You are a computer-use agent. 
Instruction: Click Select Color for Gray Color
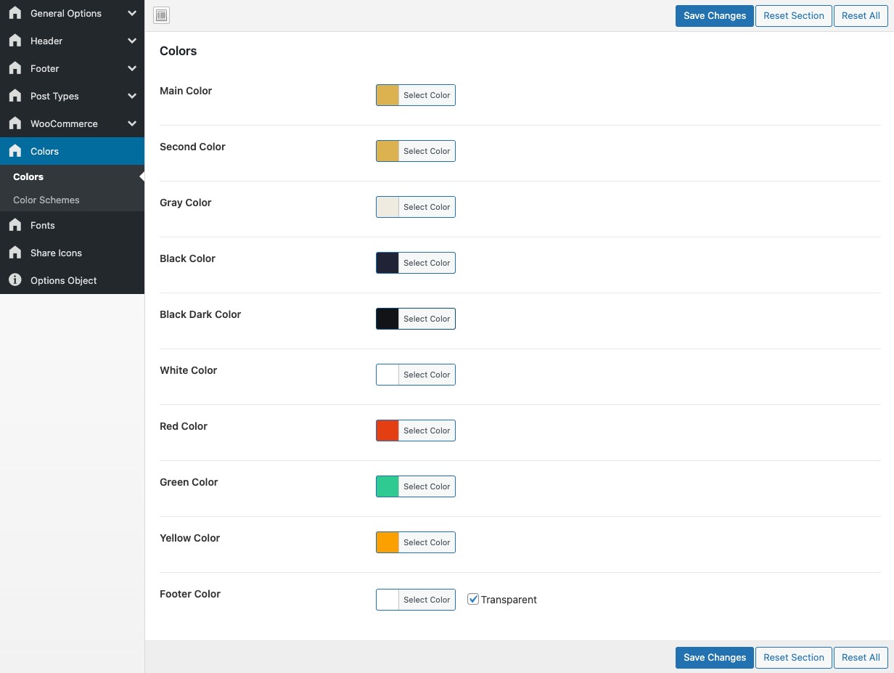click(x=427, y=207)
